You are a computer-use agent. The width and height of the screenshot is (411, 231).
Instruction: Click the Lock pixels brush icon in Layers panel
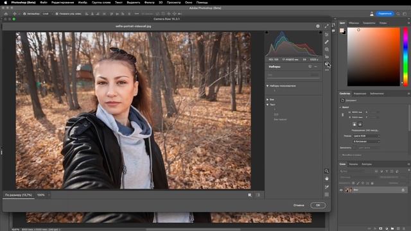point(358,183)
